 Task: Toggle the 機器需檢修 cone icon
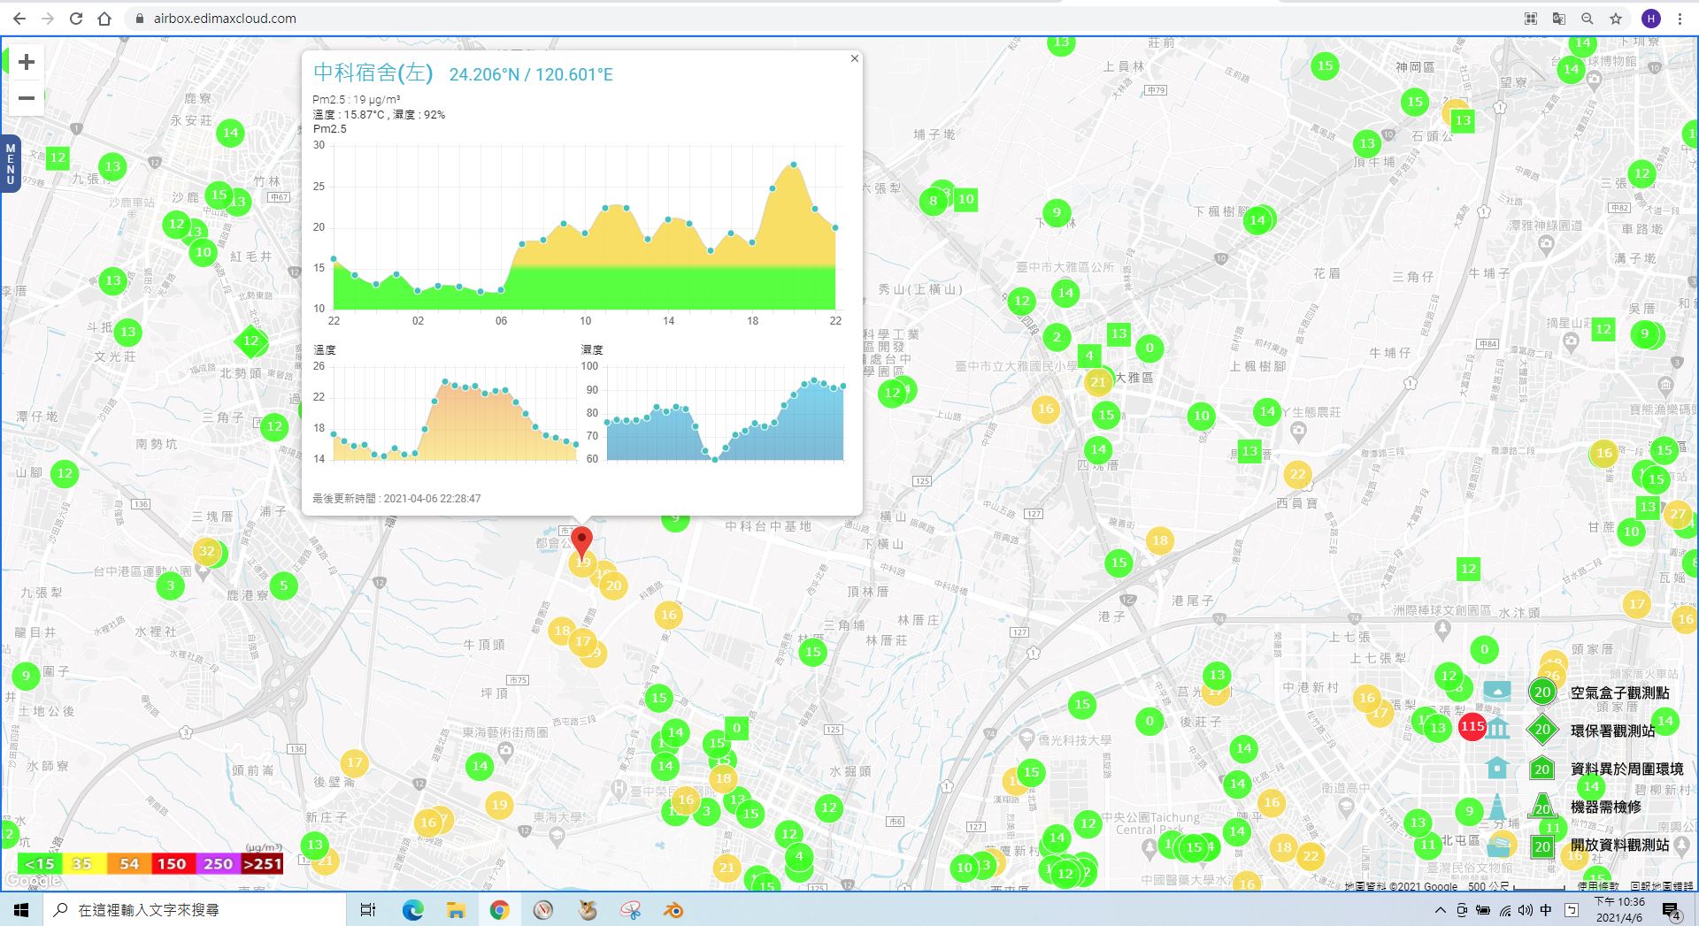(1497, 806)
